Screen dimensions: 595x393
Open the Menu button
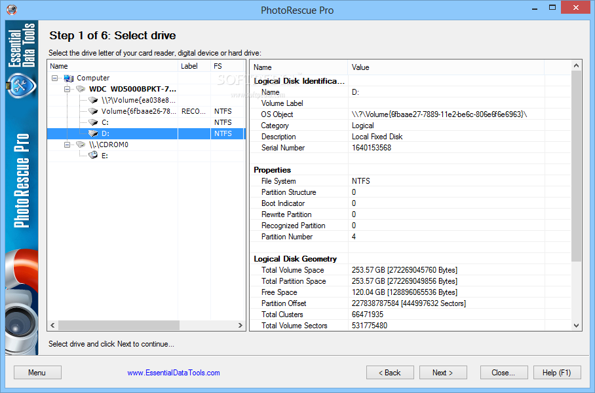(x=37, y=373)
